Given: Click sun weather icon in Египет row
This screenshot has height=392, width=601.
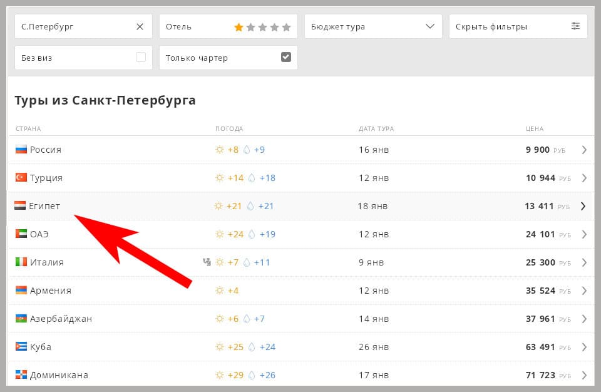Looking at the screenshot, I should (x=218, y=206).
